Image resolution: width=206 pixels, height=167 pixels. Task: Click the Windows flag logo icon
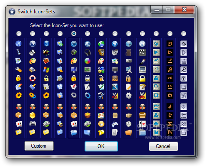click(46, 70)
